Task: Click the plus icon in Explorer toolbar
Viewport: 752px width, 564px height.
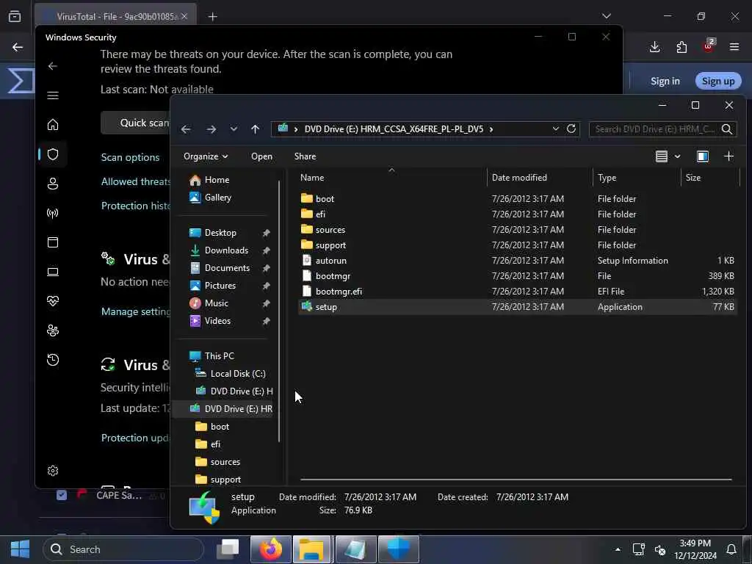Action: point(729,156)
